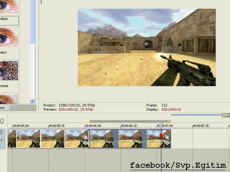The width and height of the screenshot is (230, 172).
Task: Click the blue corner marker at second clip's end
Action: point(170,130)
